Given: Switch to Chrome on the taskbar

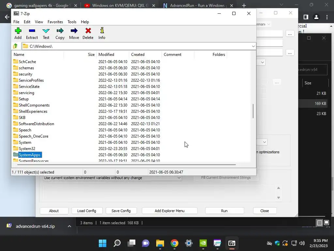Looking at the screenshot, I should point(175,243).
